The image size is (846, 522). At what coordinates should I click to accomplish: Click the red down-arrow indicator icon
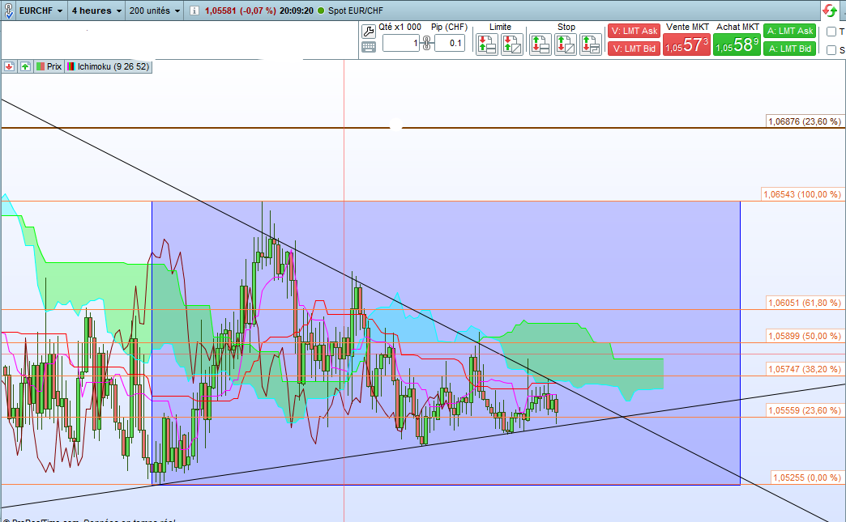pyautogui.click(x=10, y=66)
